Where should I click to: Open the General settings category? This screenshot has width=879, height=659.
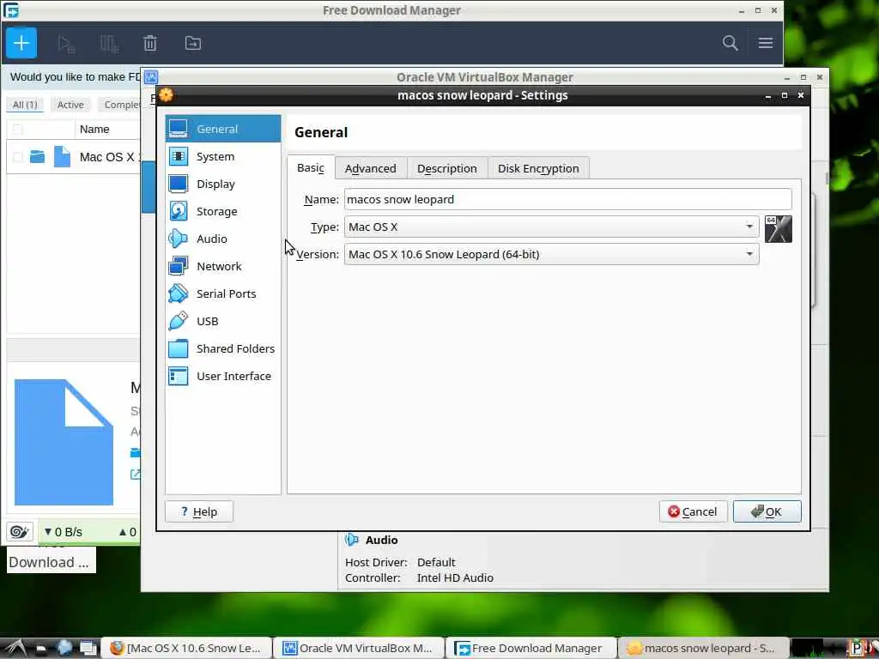coord(222,129)
